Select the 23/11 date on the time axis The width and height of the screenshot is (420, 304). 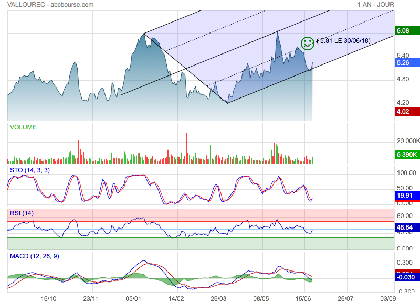[91, 299]
